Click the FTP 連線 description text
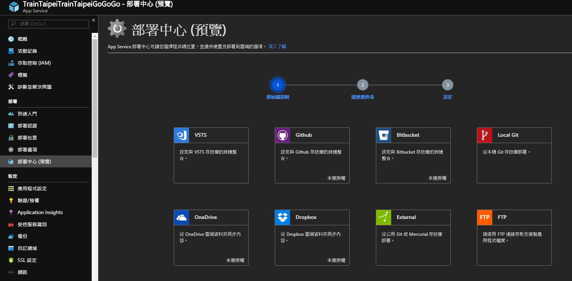This screenshot has height=281, width=572. (512, 237)
